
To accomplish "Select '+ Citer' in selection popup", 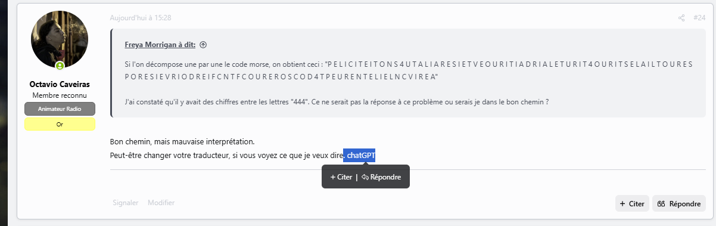I will [x=341, y=177].
